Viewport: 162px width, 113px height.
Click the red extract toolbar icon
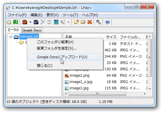25,22
